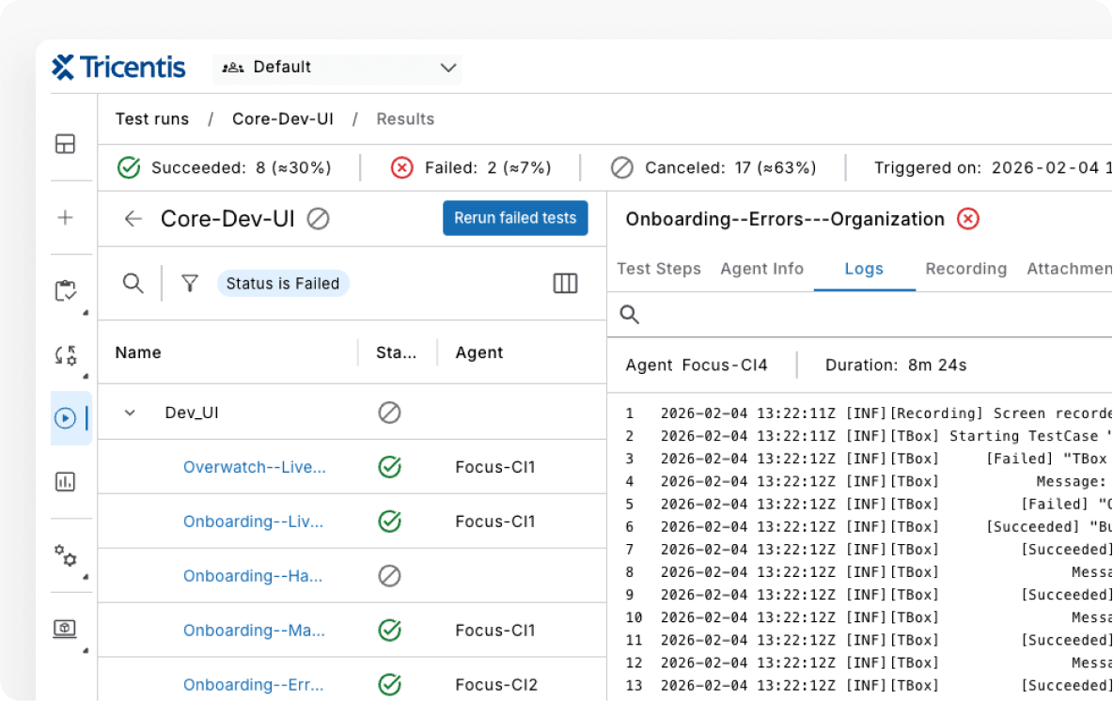The image size is (1113, 701).
Task: Open the reports bar-chart icon in sidebar
Action: pyautogui.click(x=65, y=482)
